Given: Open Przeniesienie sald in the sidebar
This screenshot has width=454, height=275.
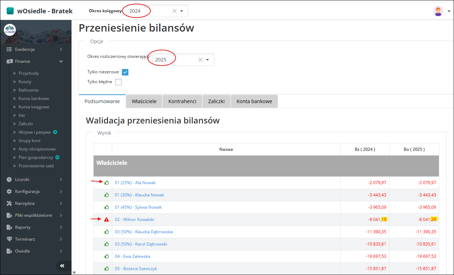Looking at the screenshot, I should click(36, 166).
